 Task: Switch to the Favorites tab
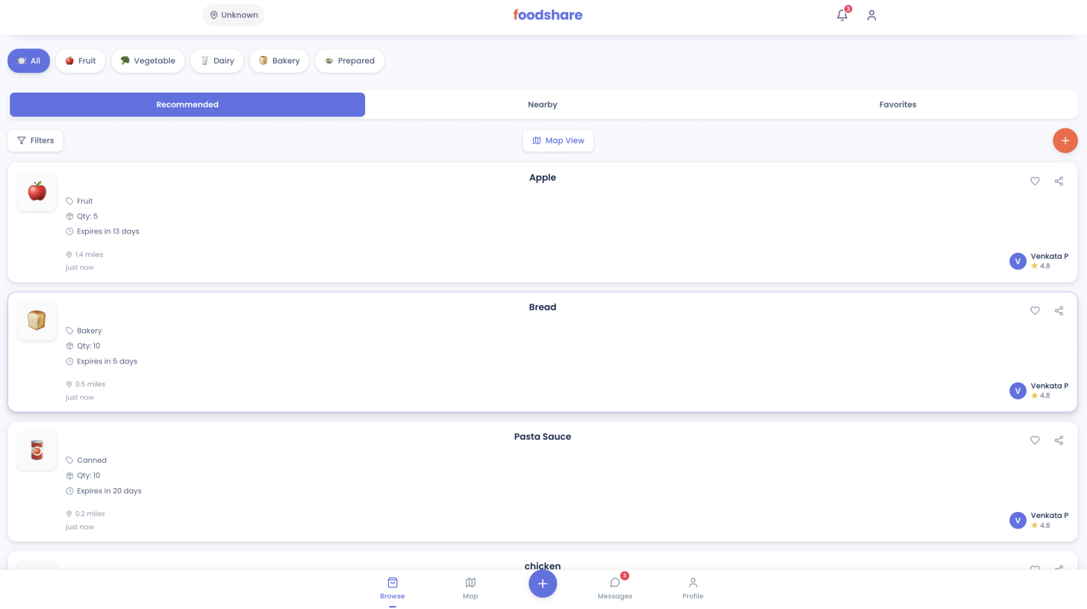(897, 104)
